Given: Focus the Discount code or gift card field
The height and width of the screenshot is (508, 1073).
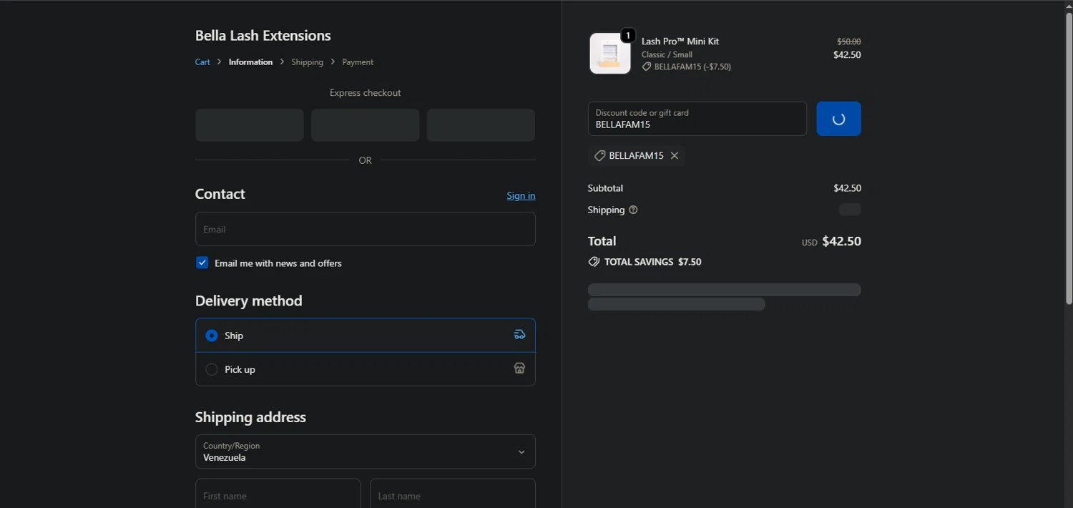Looking at the screenshot, I should point(697,119).
